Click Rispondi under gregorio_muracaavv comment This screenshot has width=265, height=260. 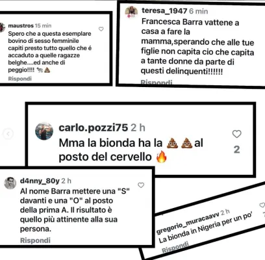(x=175, y=247)
